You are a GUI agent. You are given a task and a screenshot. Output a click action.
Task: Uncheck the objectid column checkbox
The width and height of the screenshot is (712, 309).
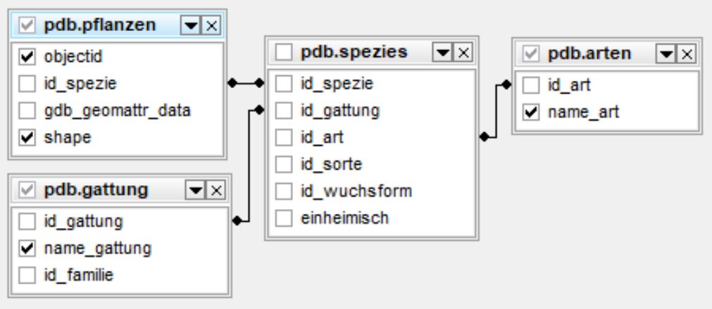point(27,56)
